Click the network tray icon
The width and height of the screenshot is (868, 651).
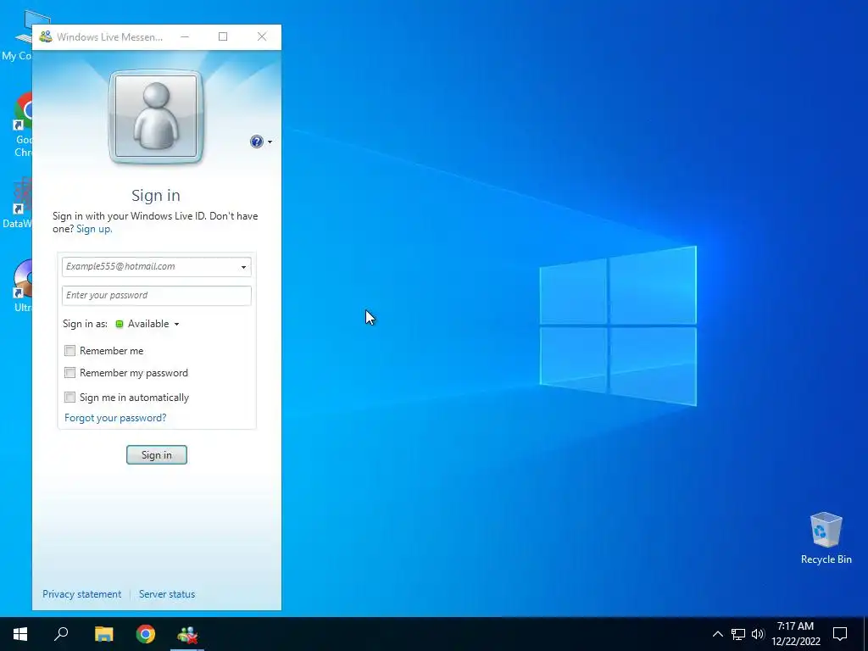pos(738,634)
